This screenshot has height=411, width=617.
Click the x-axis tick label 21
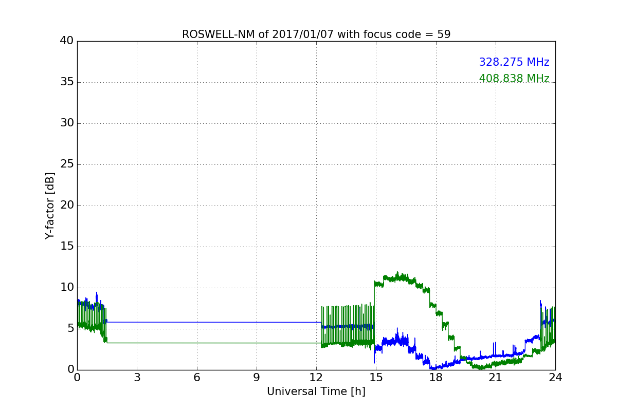click(x=496, y=378)
